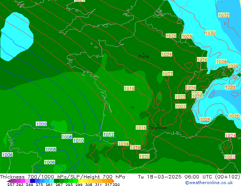Image resolution: width=241 pixels, height=186 pixels.
Task: Select the 1032 isobar label
Action: (x=224, y=15)
